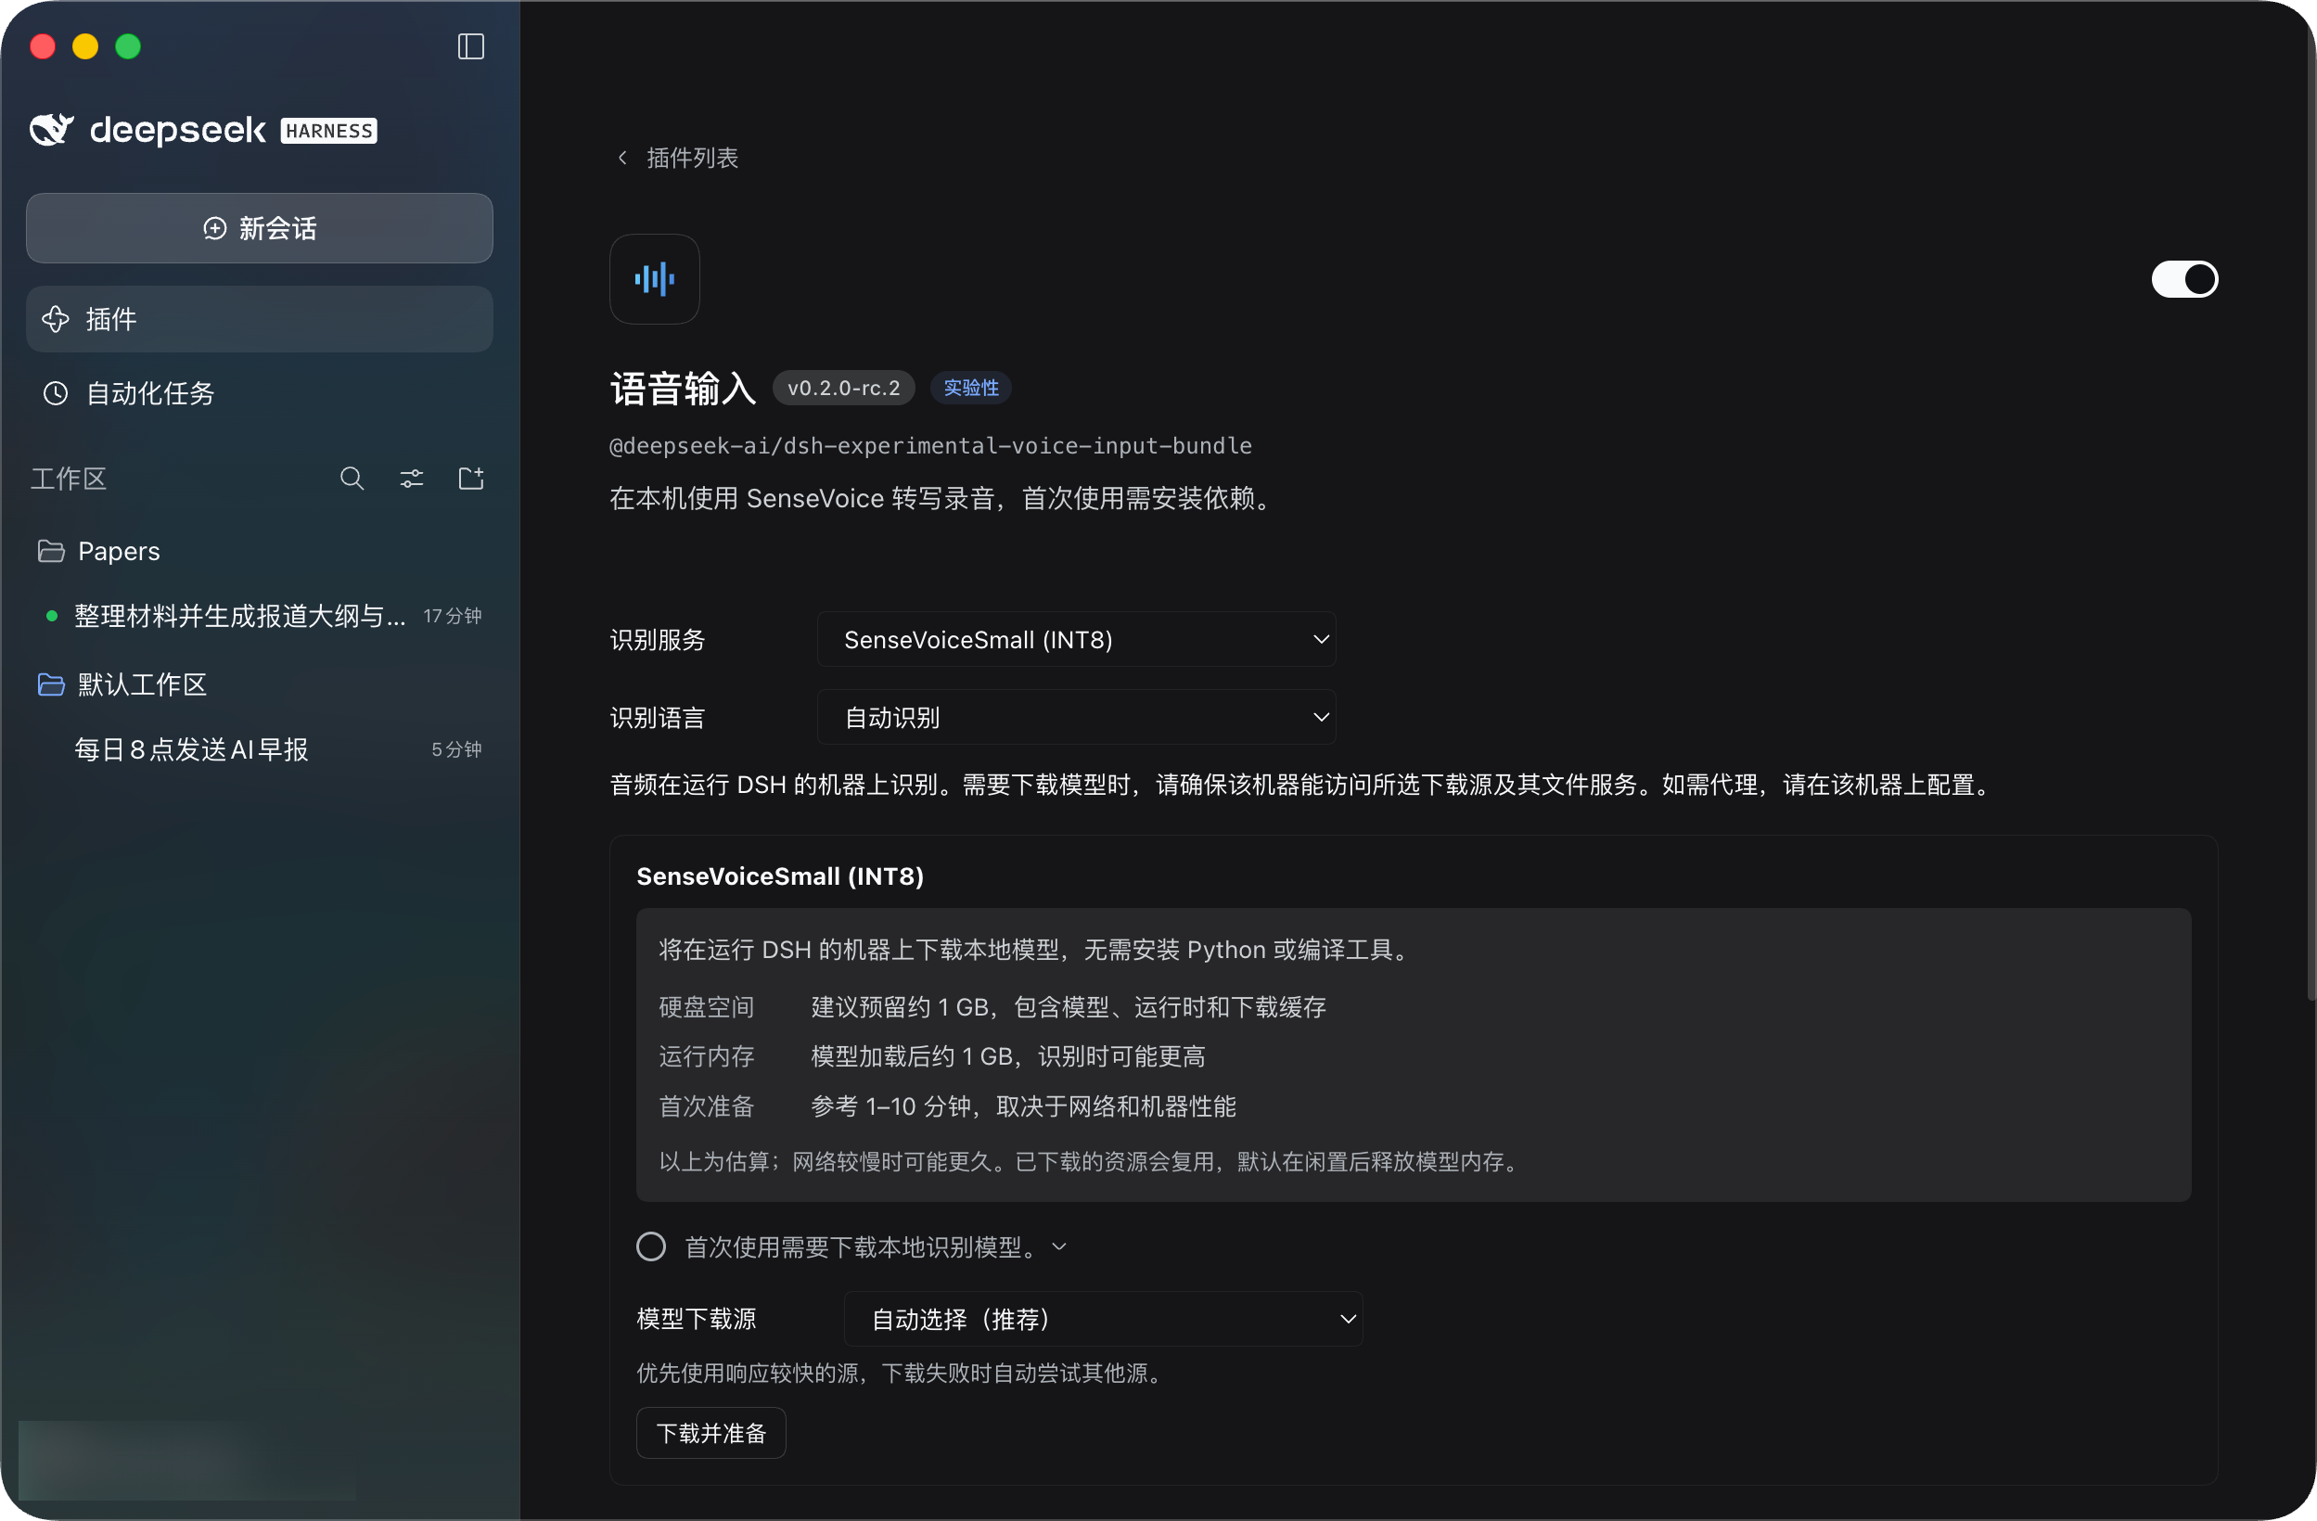
Task: Open session 每日8点发送AI早报
Action: (260, 749)
